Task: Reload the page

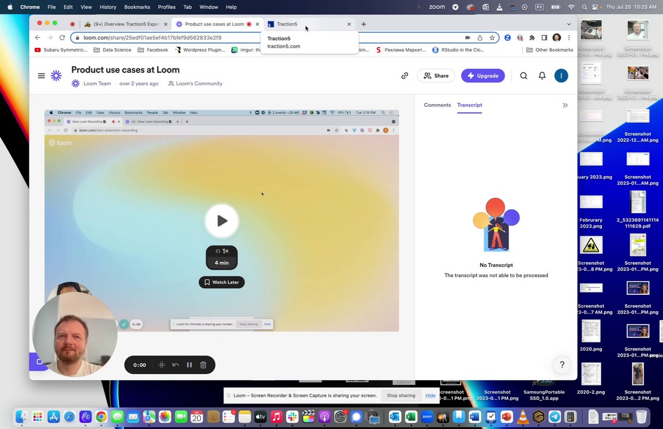Action: (x=62, y=38)
